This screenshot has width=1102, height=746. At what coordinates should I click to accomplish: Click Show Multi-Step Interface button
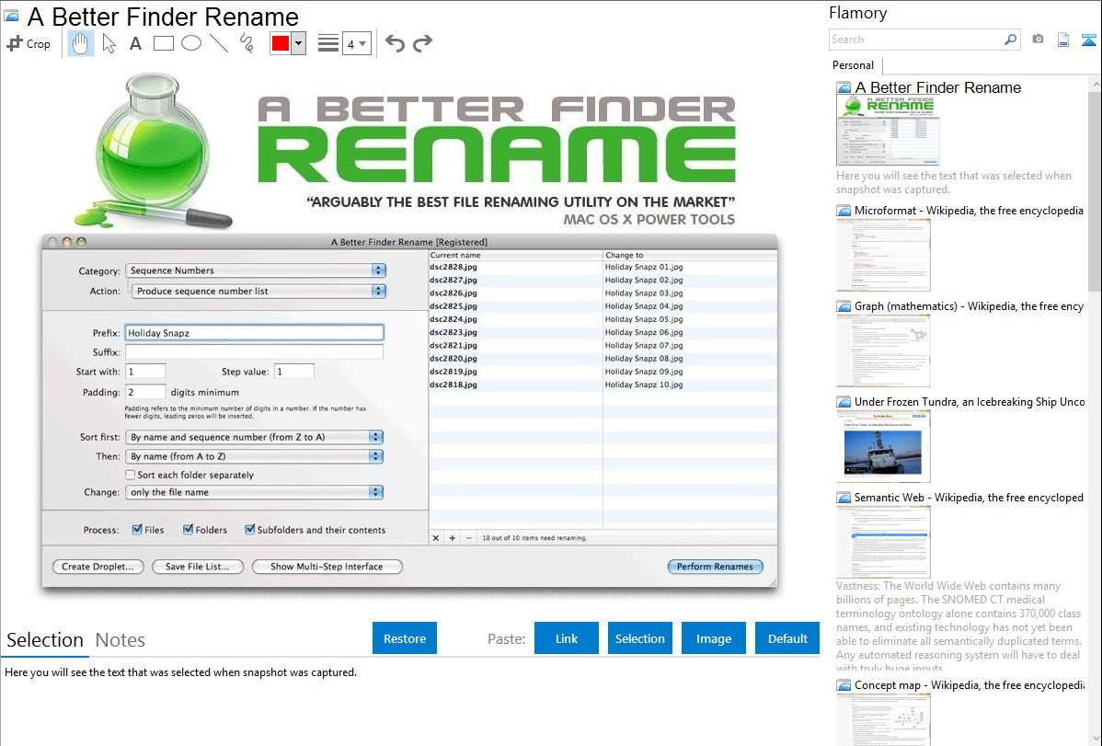pos(327,567)
